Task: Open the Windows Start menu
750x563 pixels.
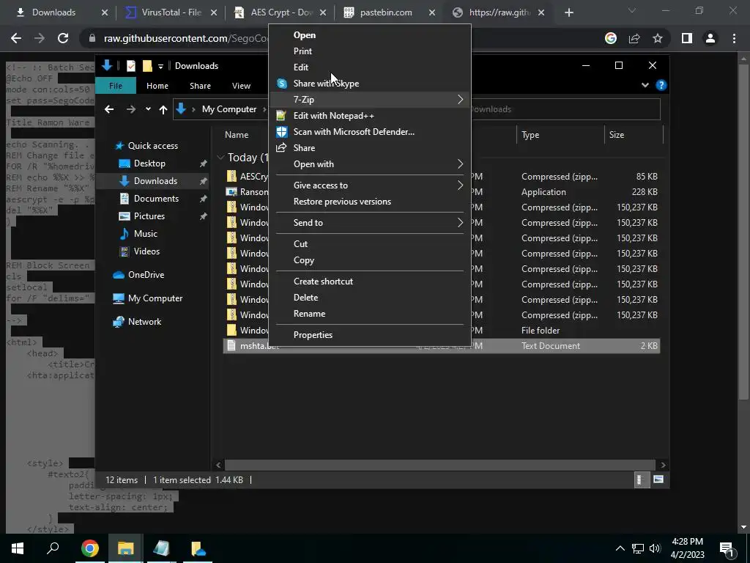Action: 18,548
